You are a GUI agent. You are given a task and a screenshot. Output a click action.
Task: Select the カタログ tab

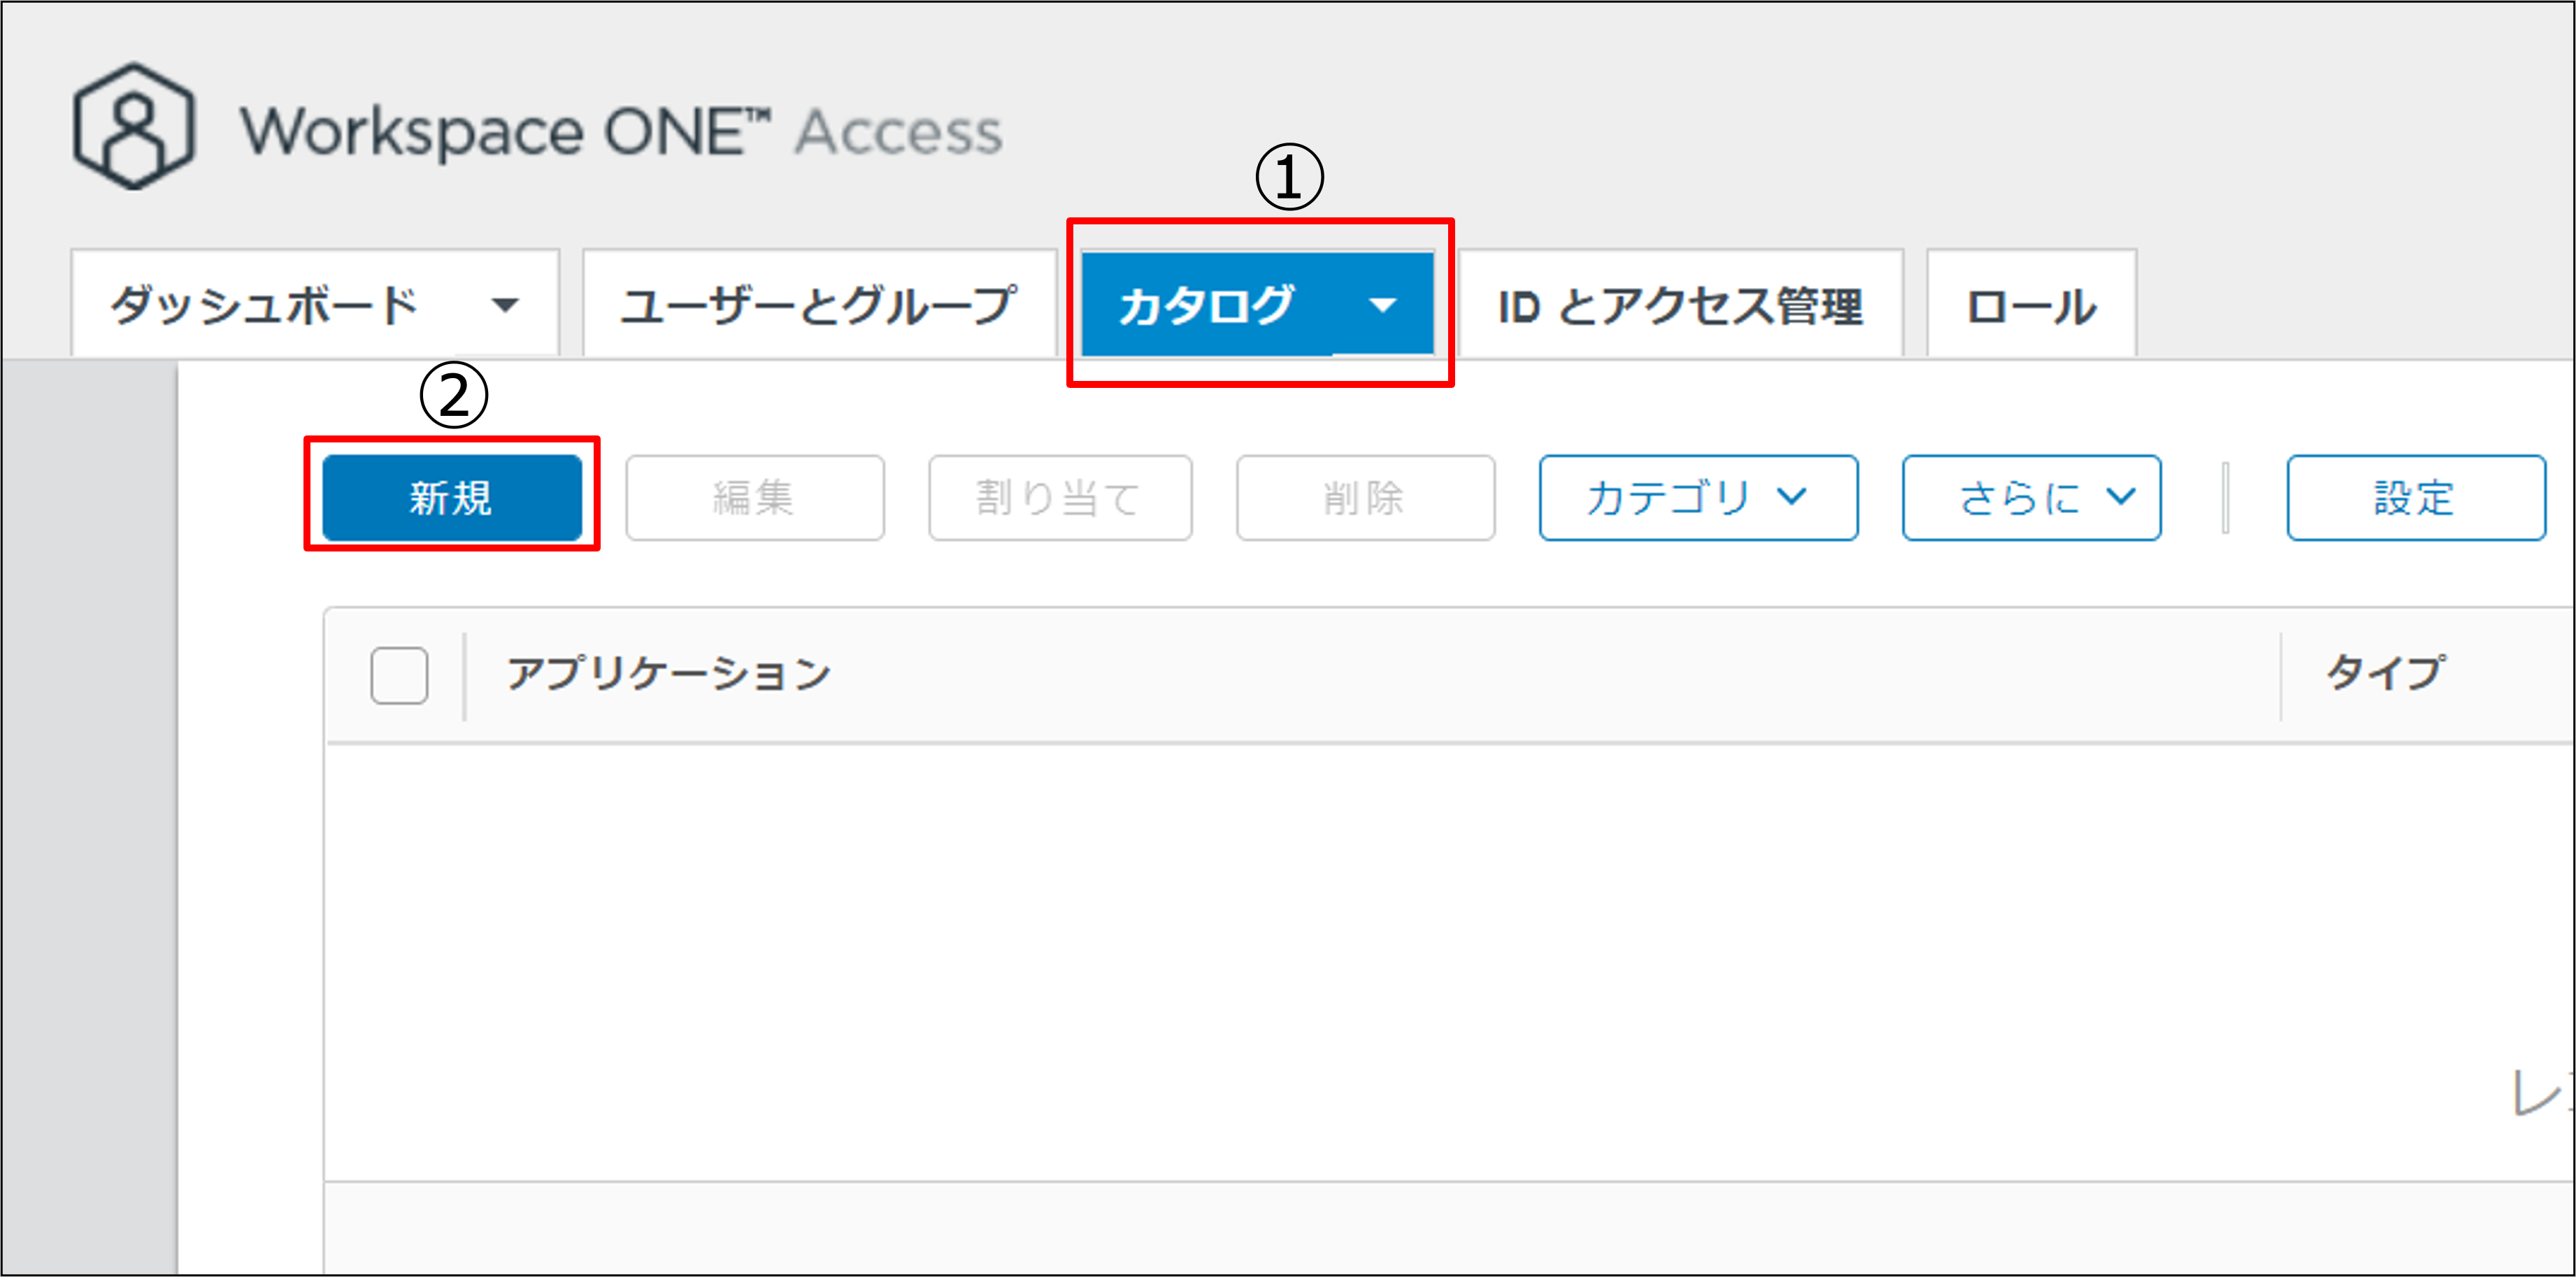1206,305
